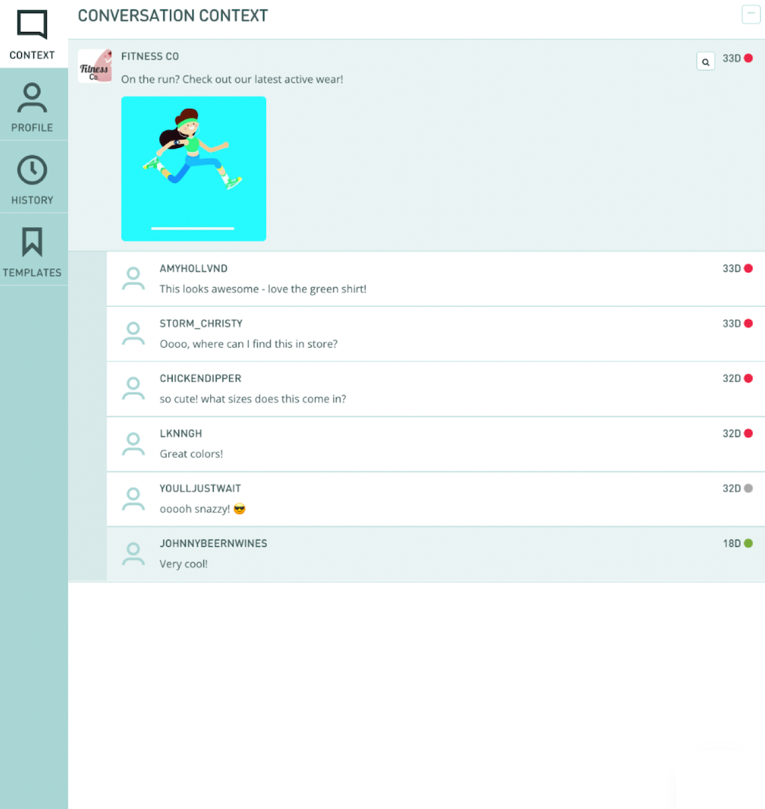Click CHICKENDIPPER's user avatar icon
This screenshot has height=809, width=765.
(x=133, y=389)
